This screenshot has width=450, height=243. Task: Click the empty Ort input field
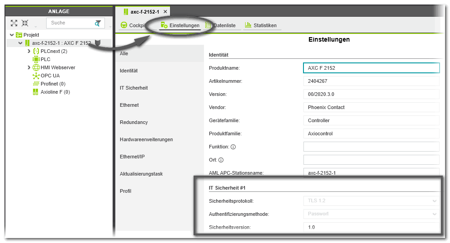pos(371,160)
